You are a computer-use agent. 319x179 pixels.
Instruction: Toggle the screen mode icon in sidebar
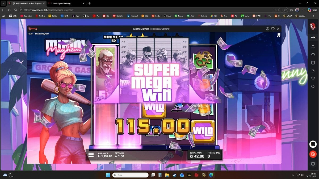point(313,164)
